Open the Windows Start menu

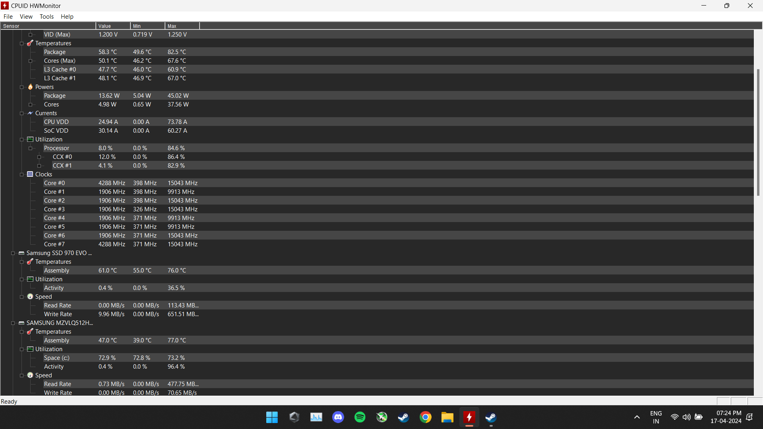click(272, 417)
